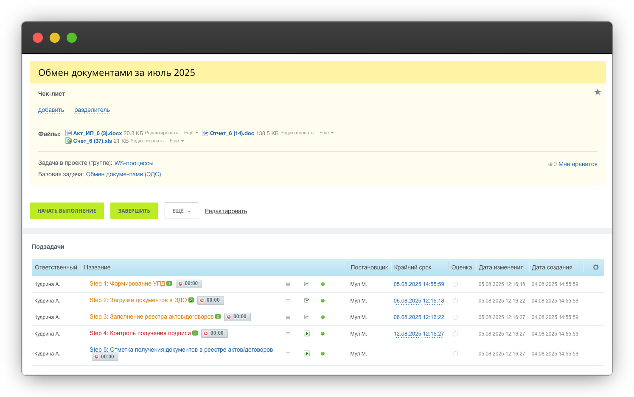Click the 00:00 timer for Step 2

coord(210,300)
